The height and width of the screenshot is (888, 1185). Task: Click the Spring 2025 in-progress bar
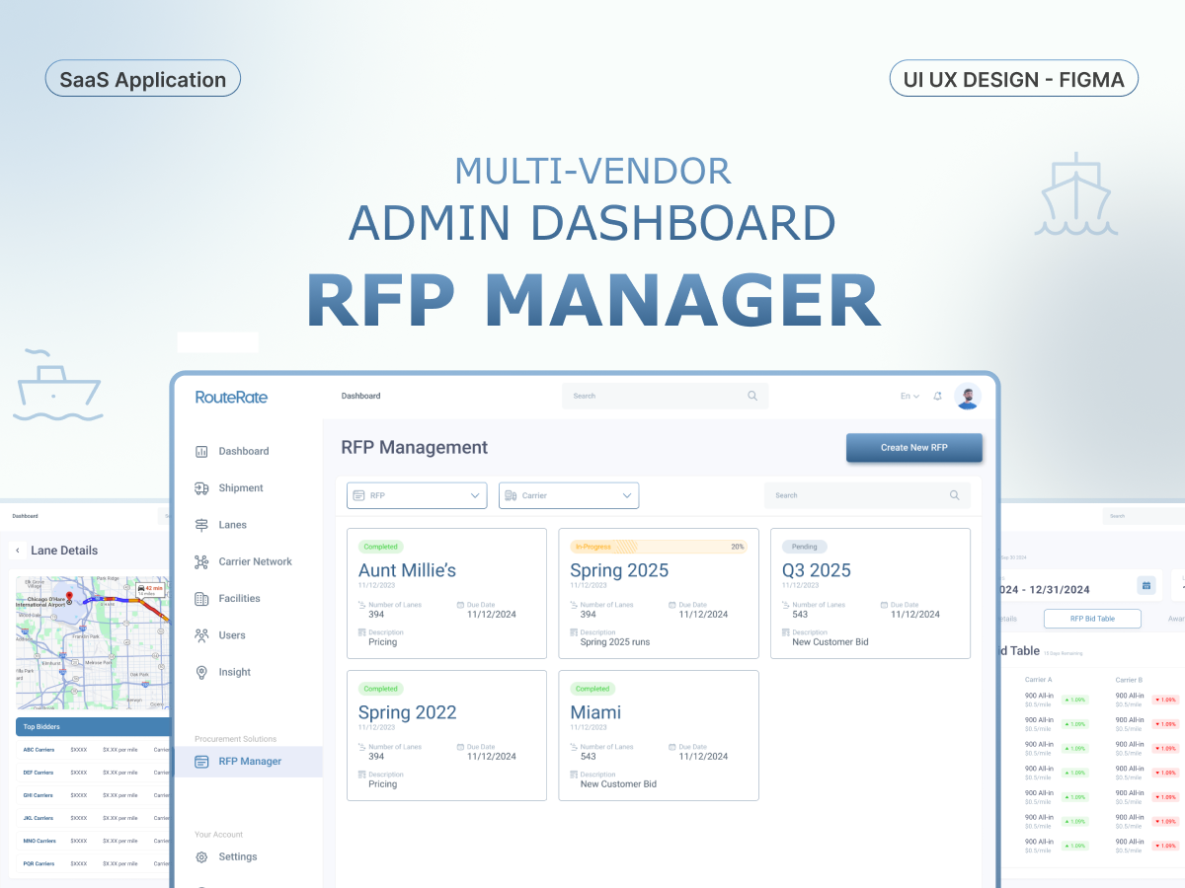[659, 547]
